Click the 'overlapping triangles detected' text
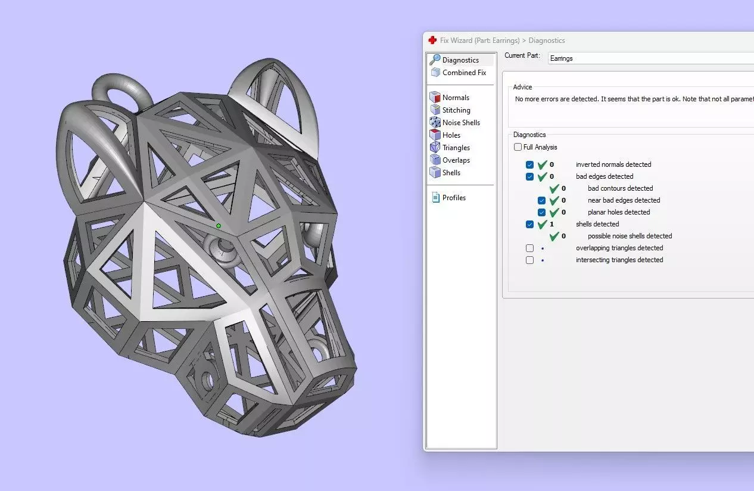 click(x=619, y=248)
